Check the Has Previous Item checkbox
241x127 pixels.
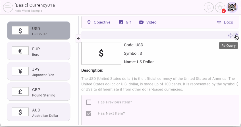89,102
